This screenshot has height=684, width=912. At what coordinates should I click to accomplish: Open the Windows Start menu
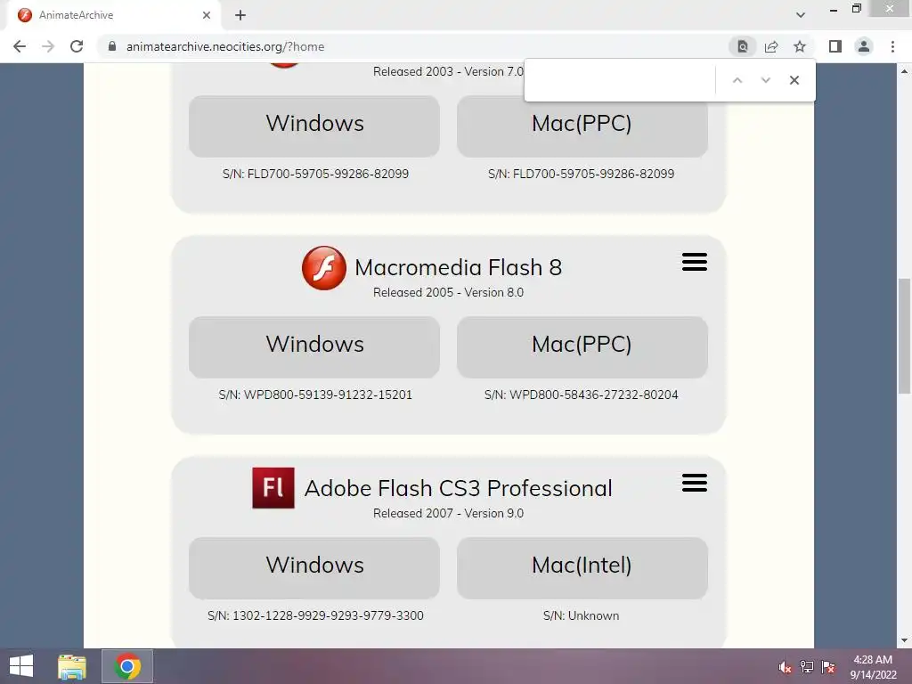coord(21,666)
